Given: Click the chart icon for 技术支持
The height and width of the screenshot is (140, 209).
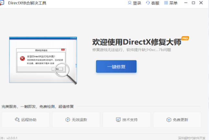Looking at the screenshot, I should [x=118, y=120].
